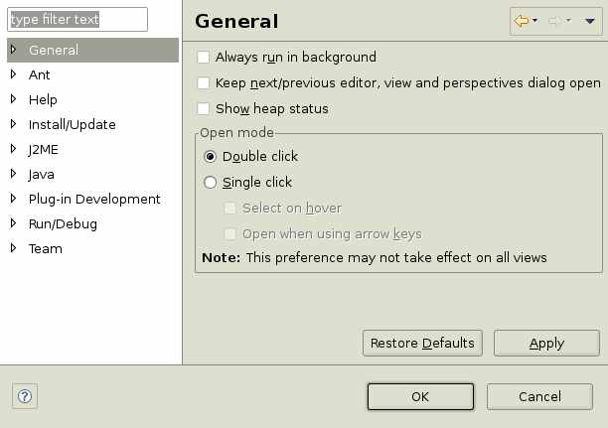Click the yellow back navigation arrow
Viewport: 608px width, 428px height.
(x=522, y=21)
